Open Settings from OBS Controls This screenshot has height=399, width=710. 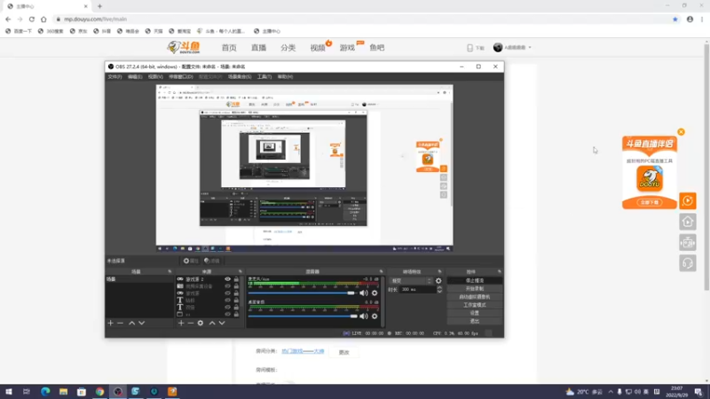tap(475, 313)
